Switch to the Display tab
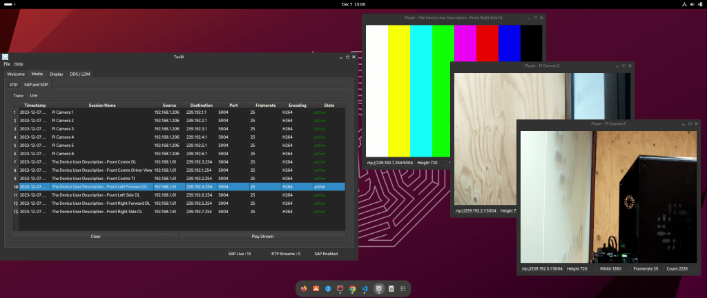The image size is (707, 298). point(57,74)
